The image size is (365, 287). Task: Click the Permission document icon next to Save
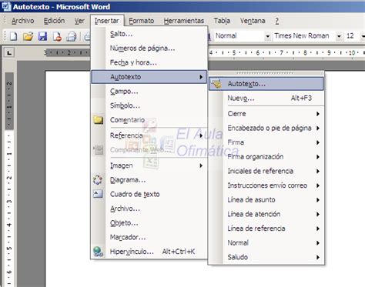pos(57,36)
